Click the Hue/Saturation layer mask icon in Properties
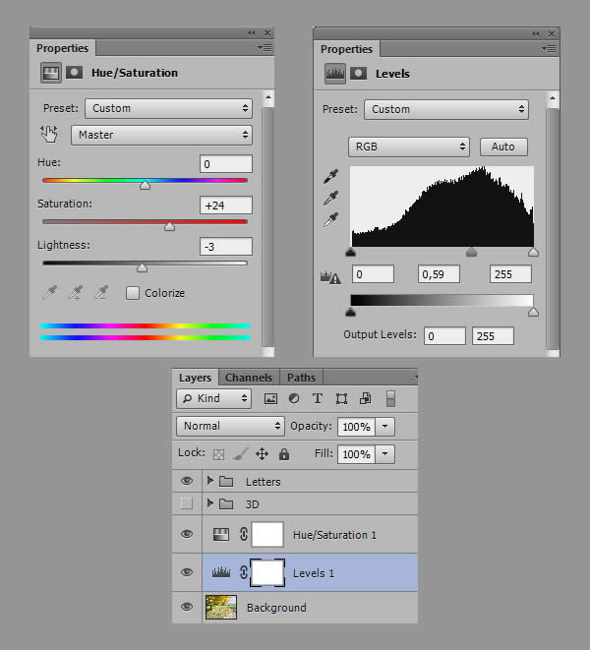 (74, 73)
